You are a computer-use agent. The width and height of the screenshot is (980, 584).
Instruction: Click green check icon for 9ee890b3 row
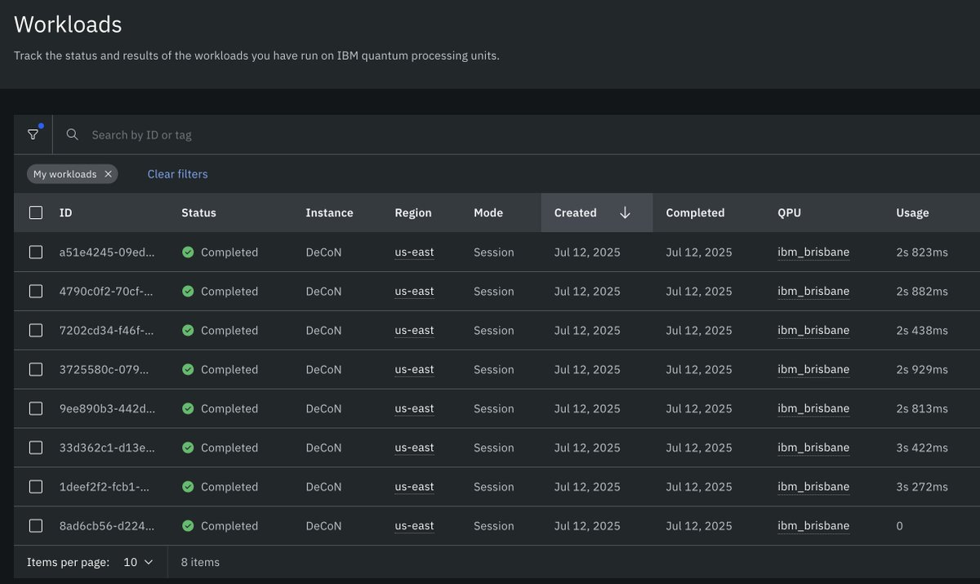[188, 409]
